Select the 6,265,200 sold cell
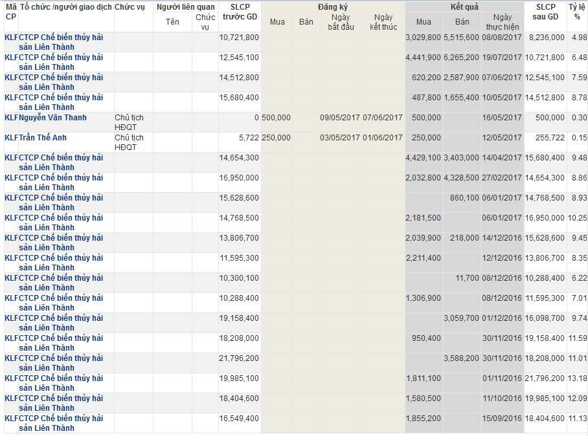 coord(461,58)
